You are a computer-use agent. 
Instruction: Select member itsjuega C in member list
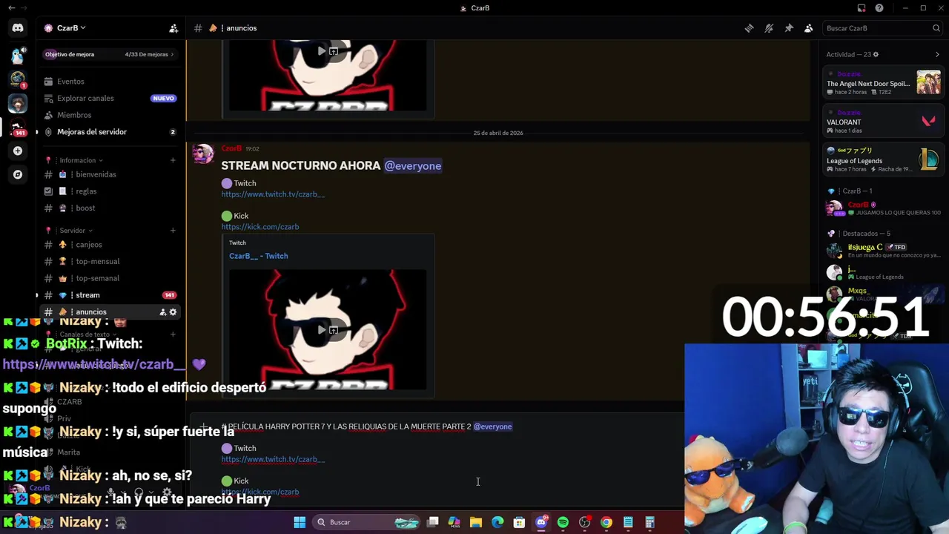click(x=883, y=251)
